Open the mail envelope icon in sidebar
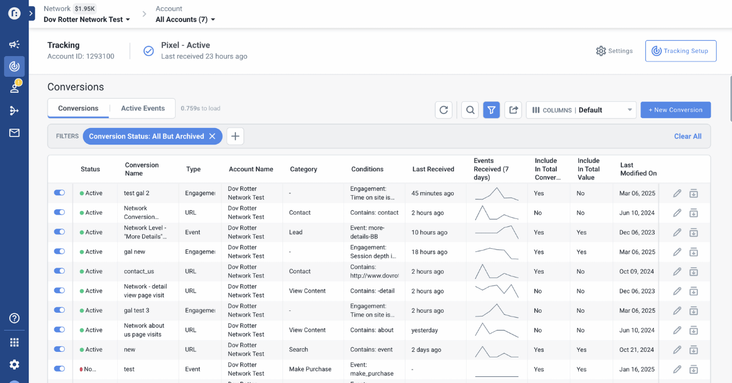Viewport: 732px width, 383px height. (x=14, y=132)
